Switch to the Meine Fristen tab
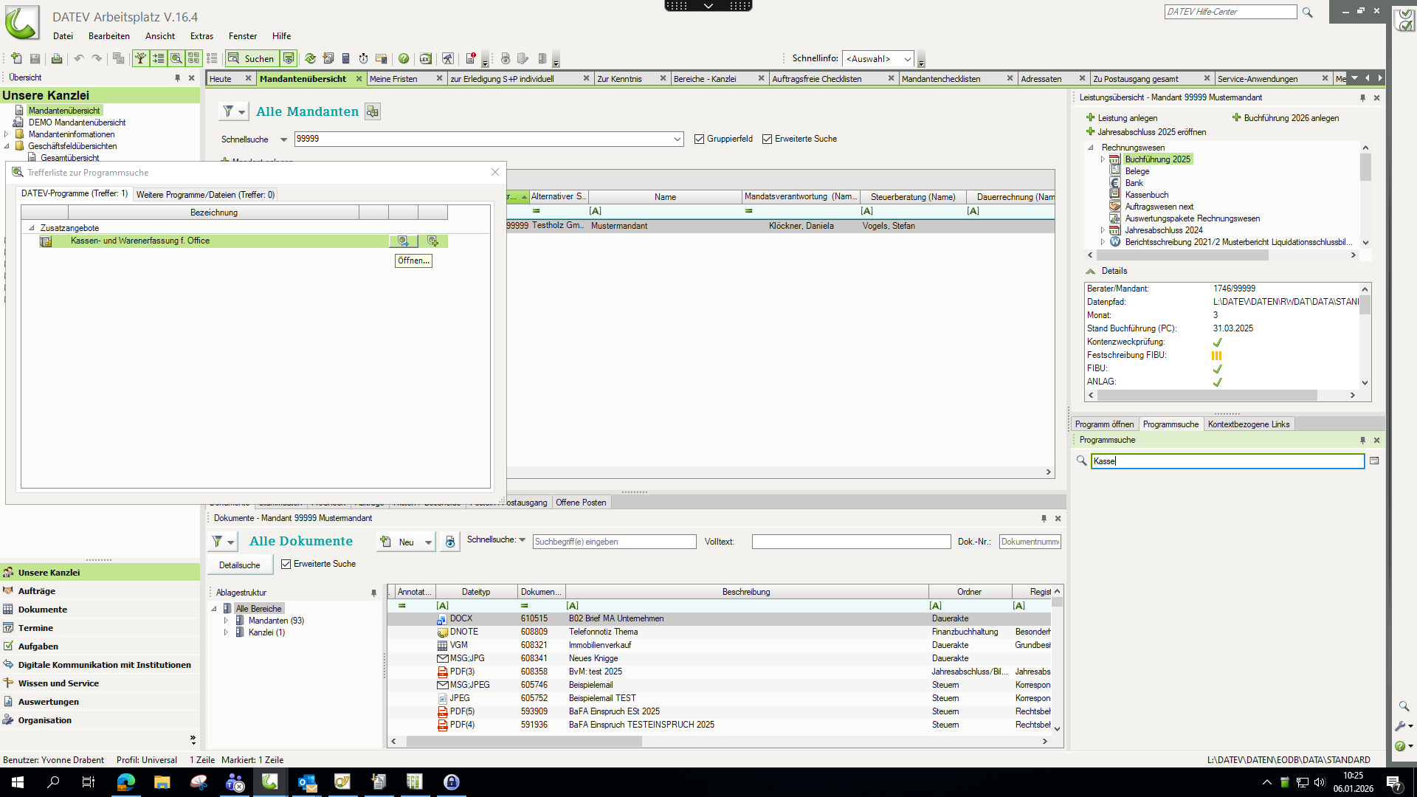Image resolution: width=1417 pixels, height=797 pixels. point(393,79)
